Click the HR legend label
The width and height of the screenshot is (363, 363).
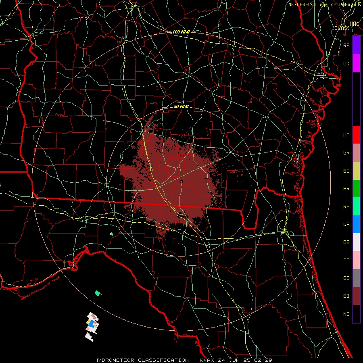pos(346,189)
